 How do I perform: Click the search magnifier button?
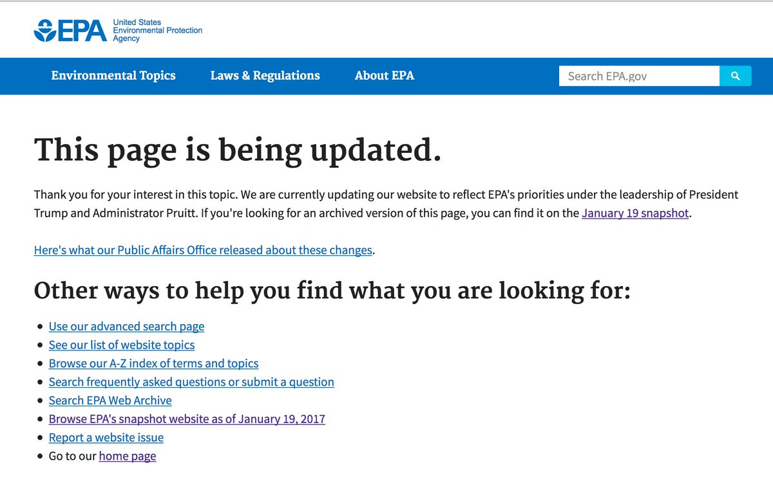736,76
